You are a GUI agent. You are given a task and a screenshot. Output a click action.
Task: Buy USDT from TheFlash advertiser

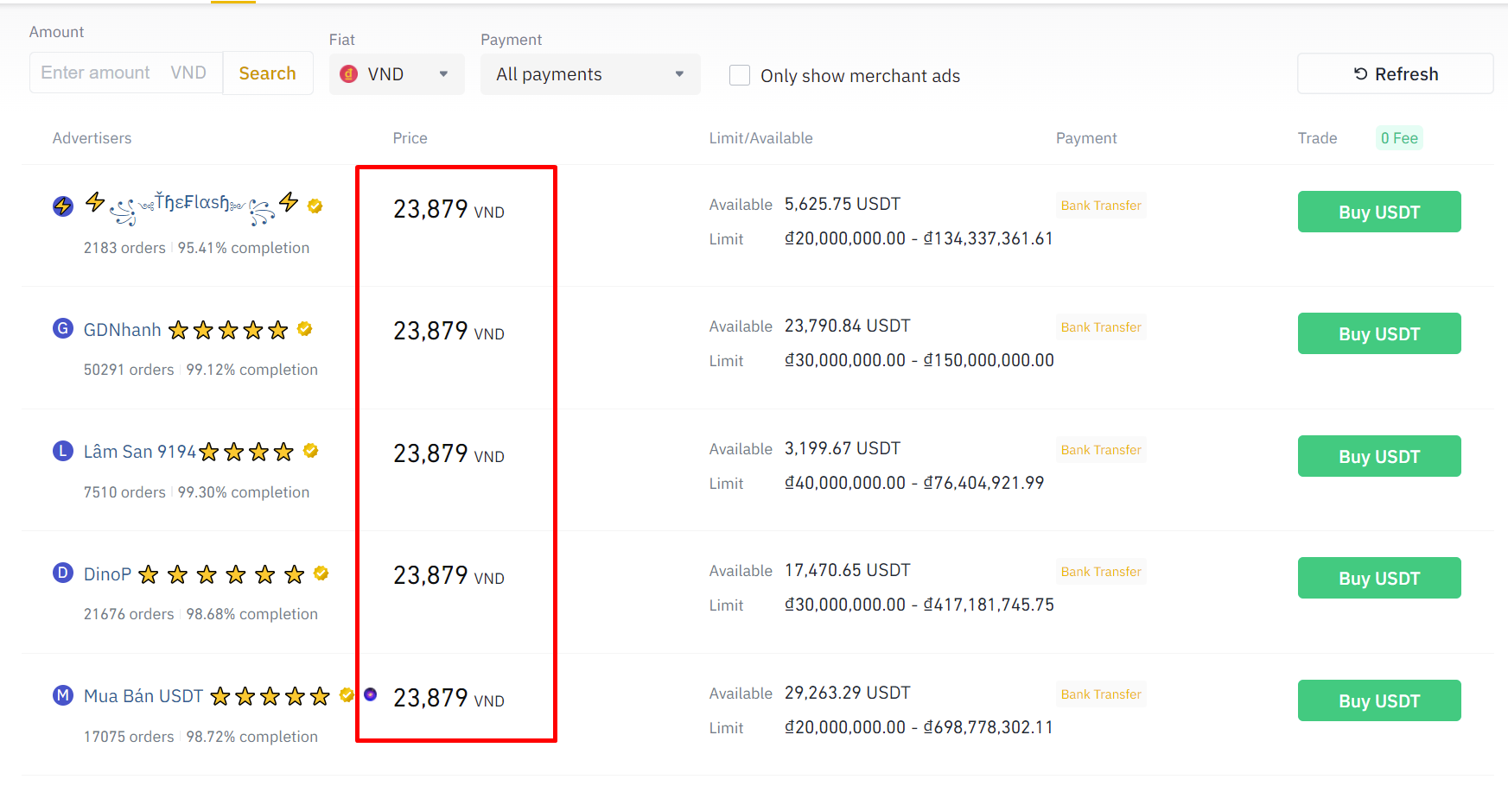click(1378, 212)
